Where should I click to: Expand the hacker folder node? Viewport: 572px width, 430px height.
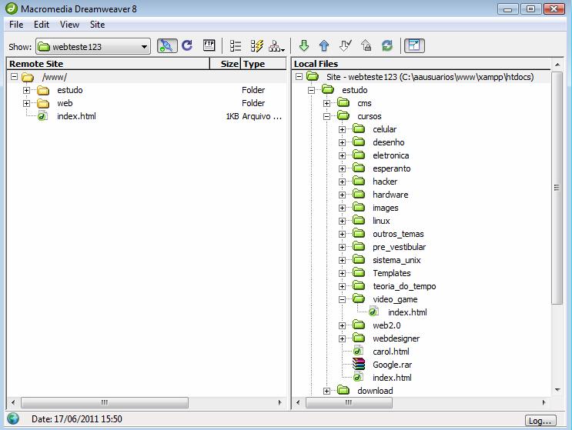342,182
